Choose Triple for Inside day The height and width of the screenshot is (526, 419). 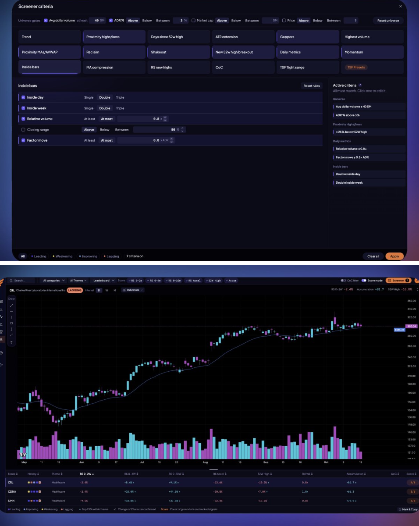[120, 97]
